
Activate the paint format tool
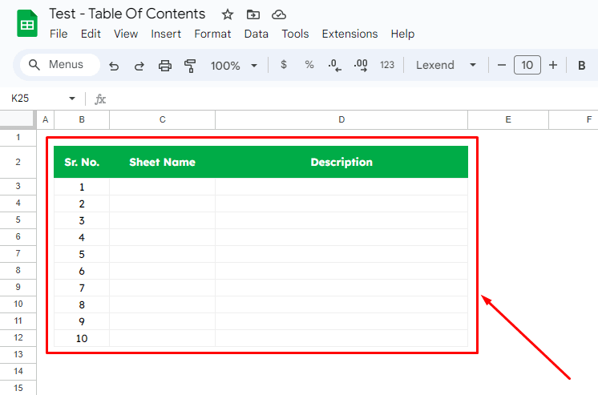point(189,66)
